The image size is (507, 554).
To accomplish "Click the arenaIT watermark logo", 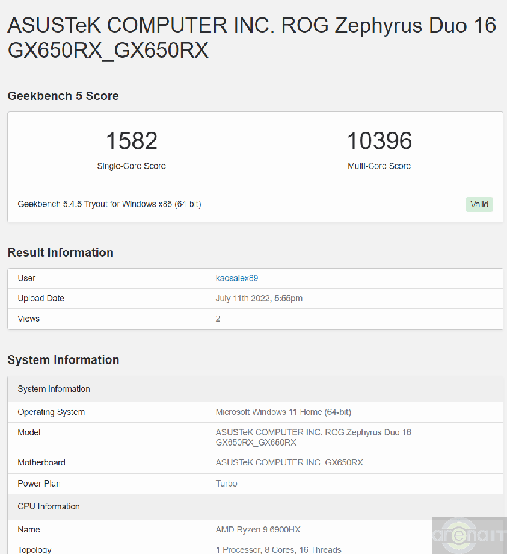I will (469, 535).
